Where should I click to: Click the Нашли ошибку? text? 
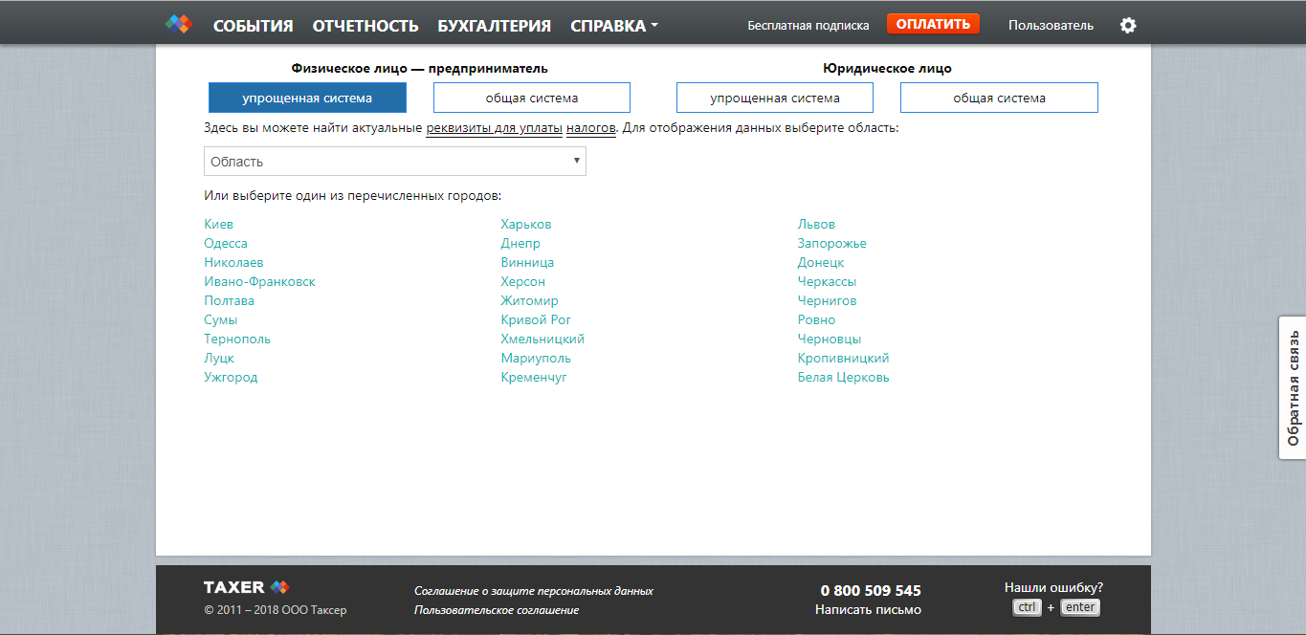[x=1053, y=587]
